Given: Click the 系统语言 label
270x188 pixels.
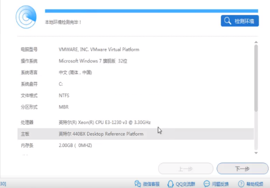Looking at the screenshot, I should tap(29, 73).
